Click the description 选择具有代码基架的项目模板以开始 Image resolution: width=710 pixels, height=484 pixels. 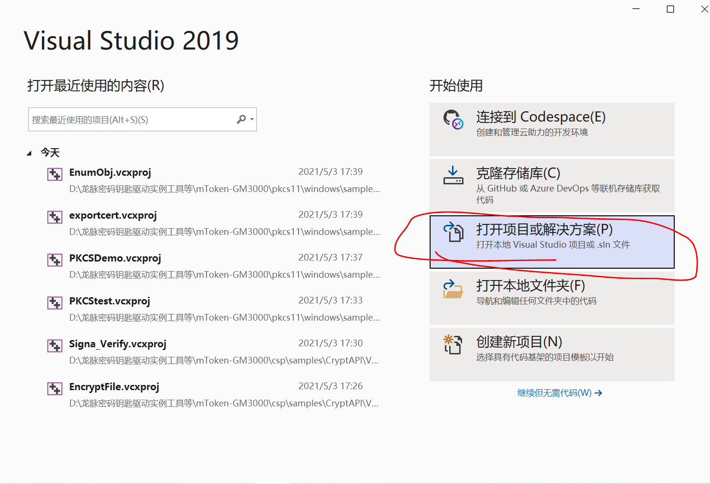pyautogui.click(x=545, y=357)
